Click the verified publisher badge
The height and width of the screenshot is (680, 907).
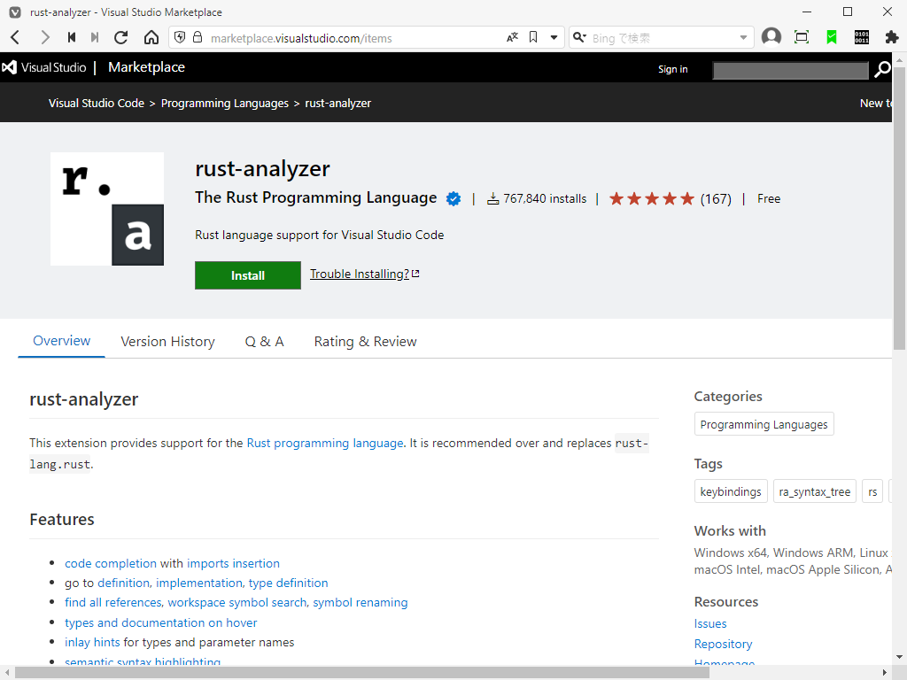tap(453, 198)
